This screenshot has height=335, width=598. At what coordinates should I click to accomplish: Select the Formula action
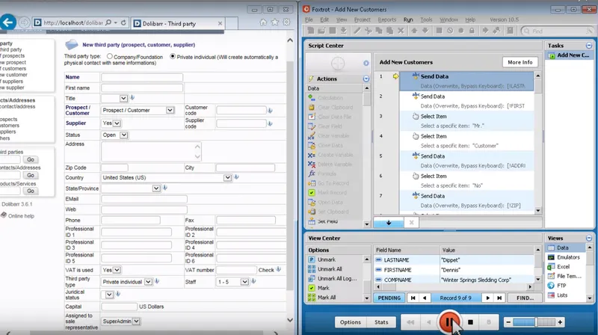[327, 173]
